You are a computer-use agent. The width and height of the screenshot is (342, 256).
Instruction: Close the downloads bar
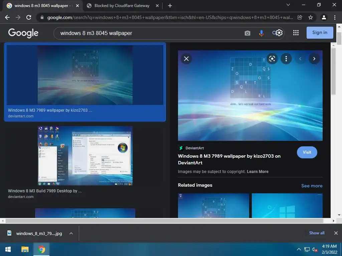[336, 233]
